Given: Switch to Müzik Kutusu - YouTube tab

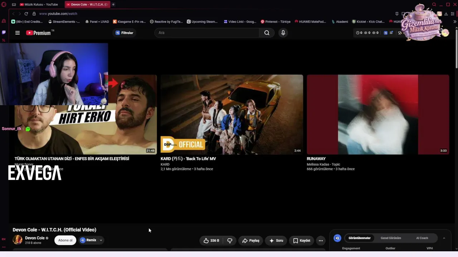Looking at the screenshot, I should (x=41, y=4).
